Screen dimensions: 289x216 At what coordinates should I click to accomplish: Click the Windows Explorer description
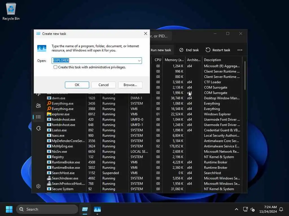coord(217,114)
